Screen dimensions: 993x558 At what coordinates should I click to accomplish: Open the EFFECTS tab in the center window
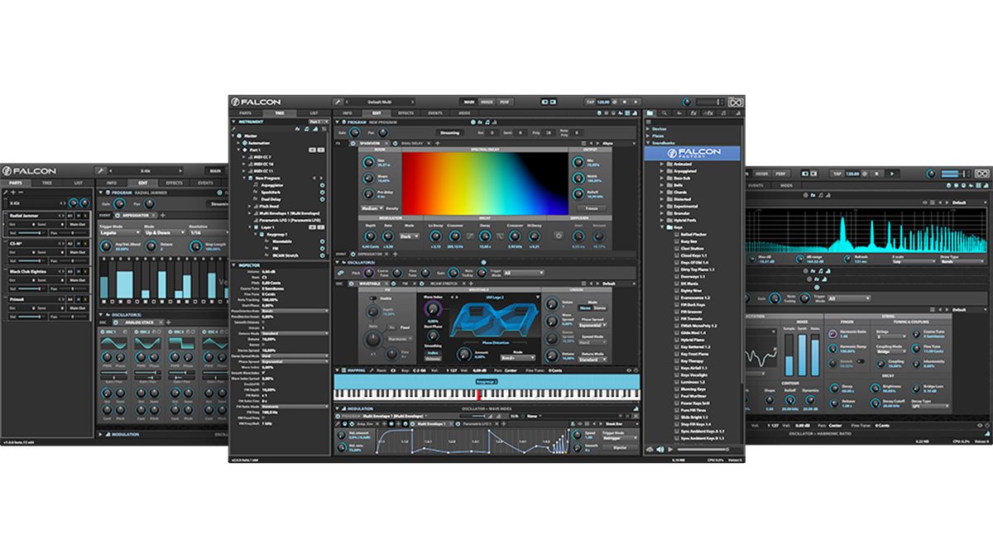pyautogui.click(x=405, y=112)
